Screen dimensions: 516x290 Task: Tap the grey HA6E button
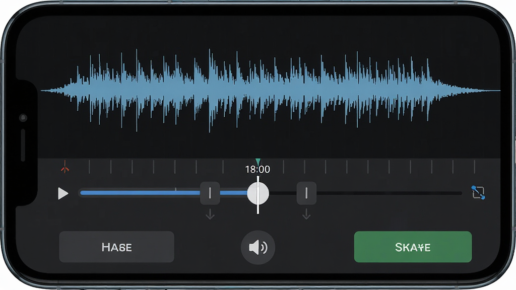coord(116,247)
